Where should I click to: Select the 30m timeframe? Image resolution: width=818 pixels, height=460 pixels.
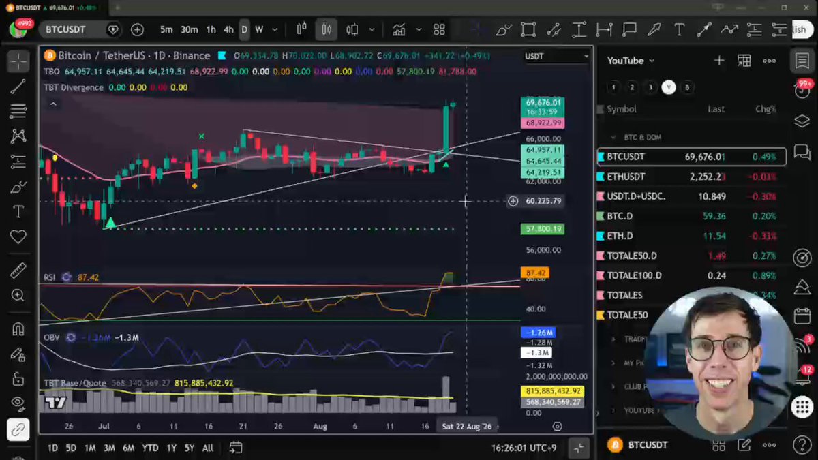pyautogui.click(x=189, y=30)
